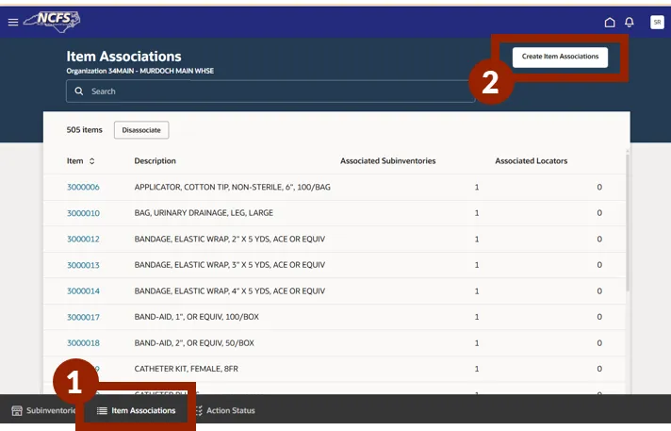Go to home via house icon
This screenshot has height=431, width=671.
(610, 22)
